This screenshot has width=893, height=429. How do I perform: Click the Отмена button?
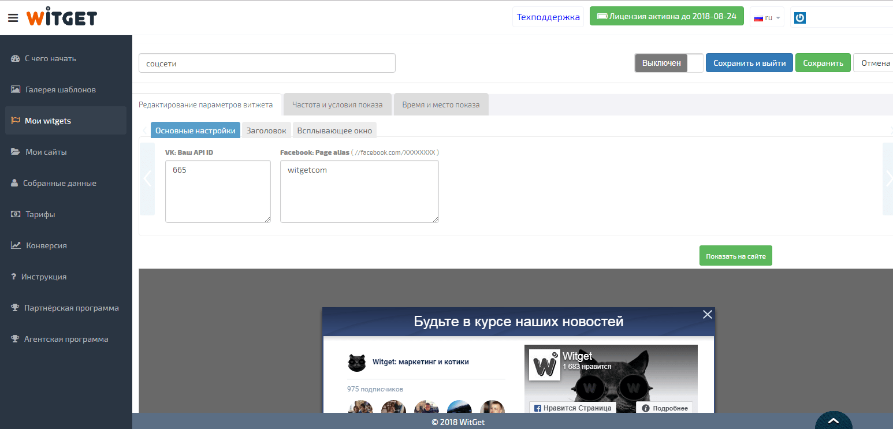pos(873,63)
